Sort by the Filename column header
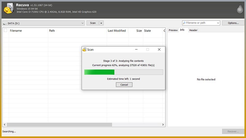 [28, 31]
